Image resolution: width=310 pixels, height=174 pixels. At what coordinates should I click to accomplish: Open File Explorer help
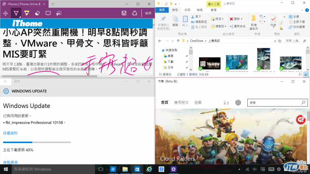[x=307, y=10]
